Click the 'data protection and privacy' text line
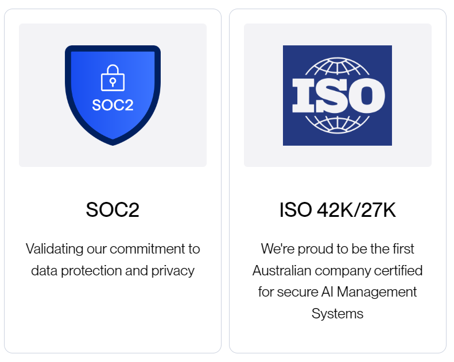Viewport: 454px width, 362px height. pos(112,271)
